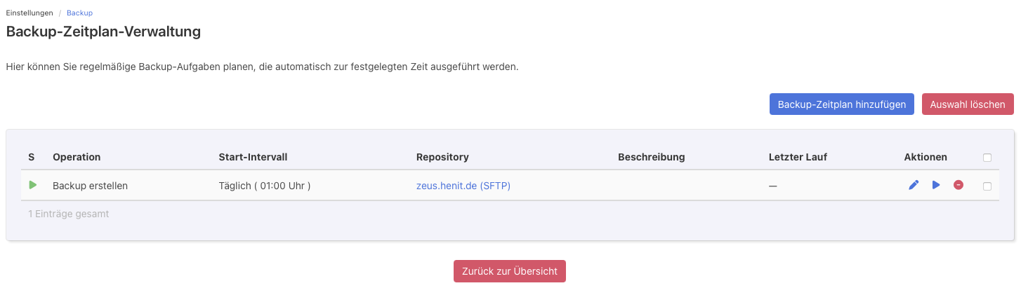This screenshot has width=1021, height=288.
Task: Delete the schedule via the red minus icon
Action: [x=959, y=185]
